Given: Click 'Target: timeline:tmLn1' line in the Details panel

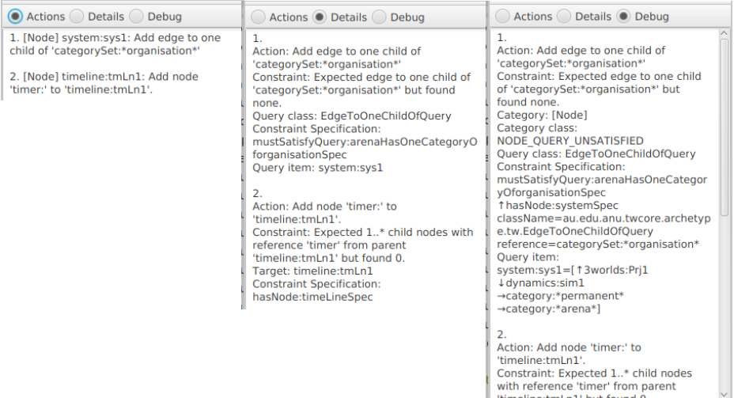Looking at the screenshot, I should [312, 271].
